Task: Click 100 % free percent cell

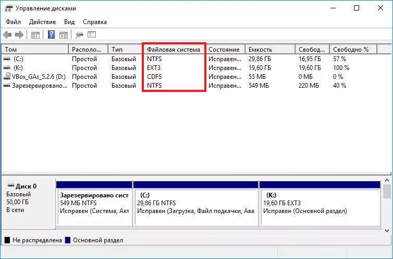Action: 341,68
